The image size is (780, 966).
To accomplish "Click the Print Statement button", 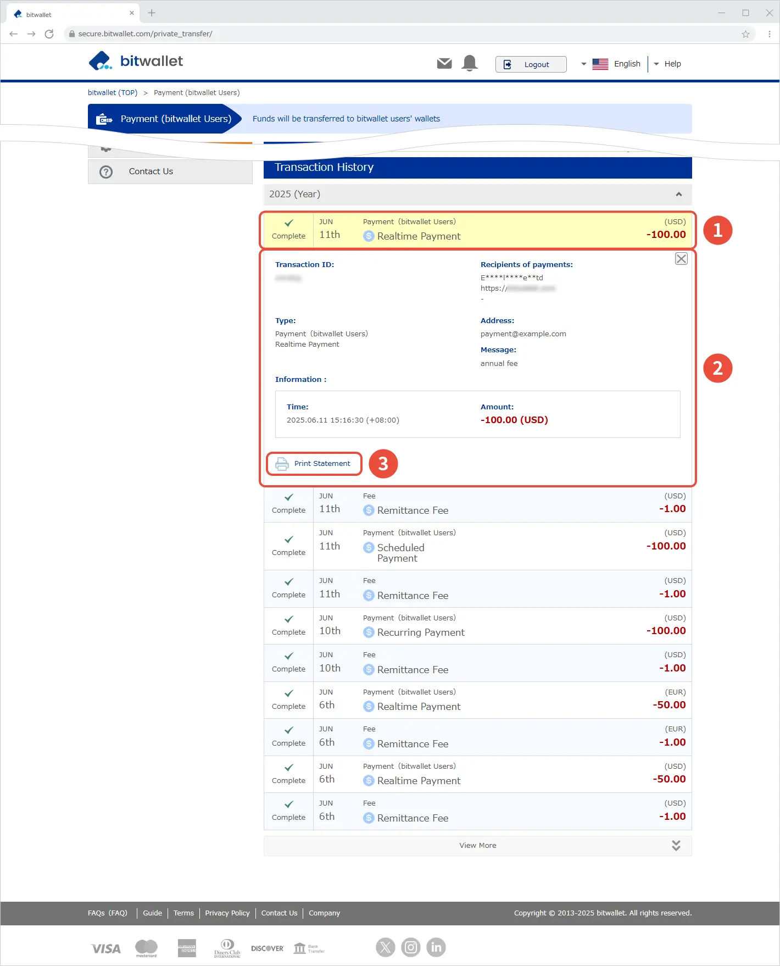I will click(314, 464).
